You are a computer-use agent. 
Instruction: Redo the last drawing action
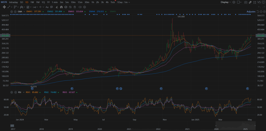point(264,7)
